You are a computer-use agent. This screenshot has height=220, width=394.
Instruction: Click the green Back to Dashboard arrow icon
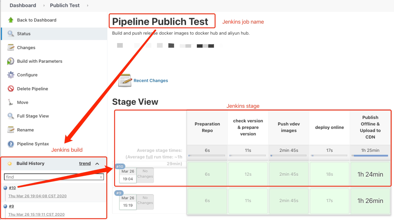click(x=9, y=20)
